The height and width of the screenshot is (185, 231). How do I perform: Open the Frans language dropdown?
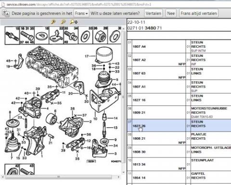point(81,13)
